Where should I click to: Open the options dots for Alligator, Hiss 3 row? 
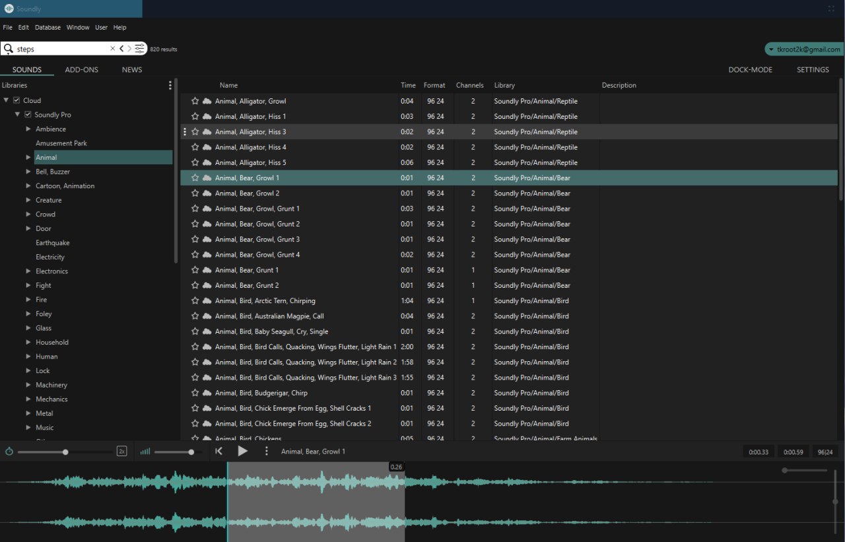coord(185,132)
